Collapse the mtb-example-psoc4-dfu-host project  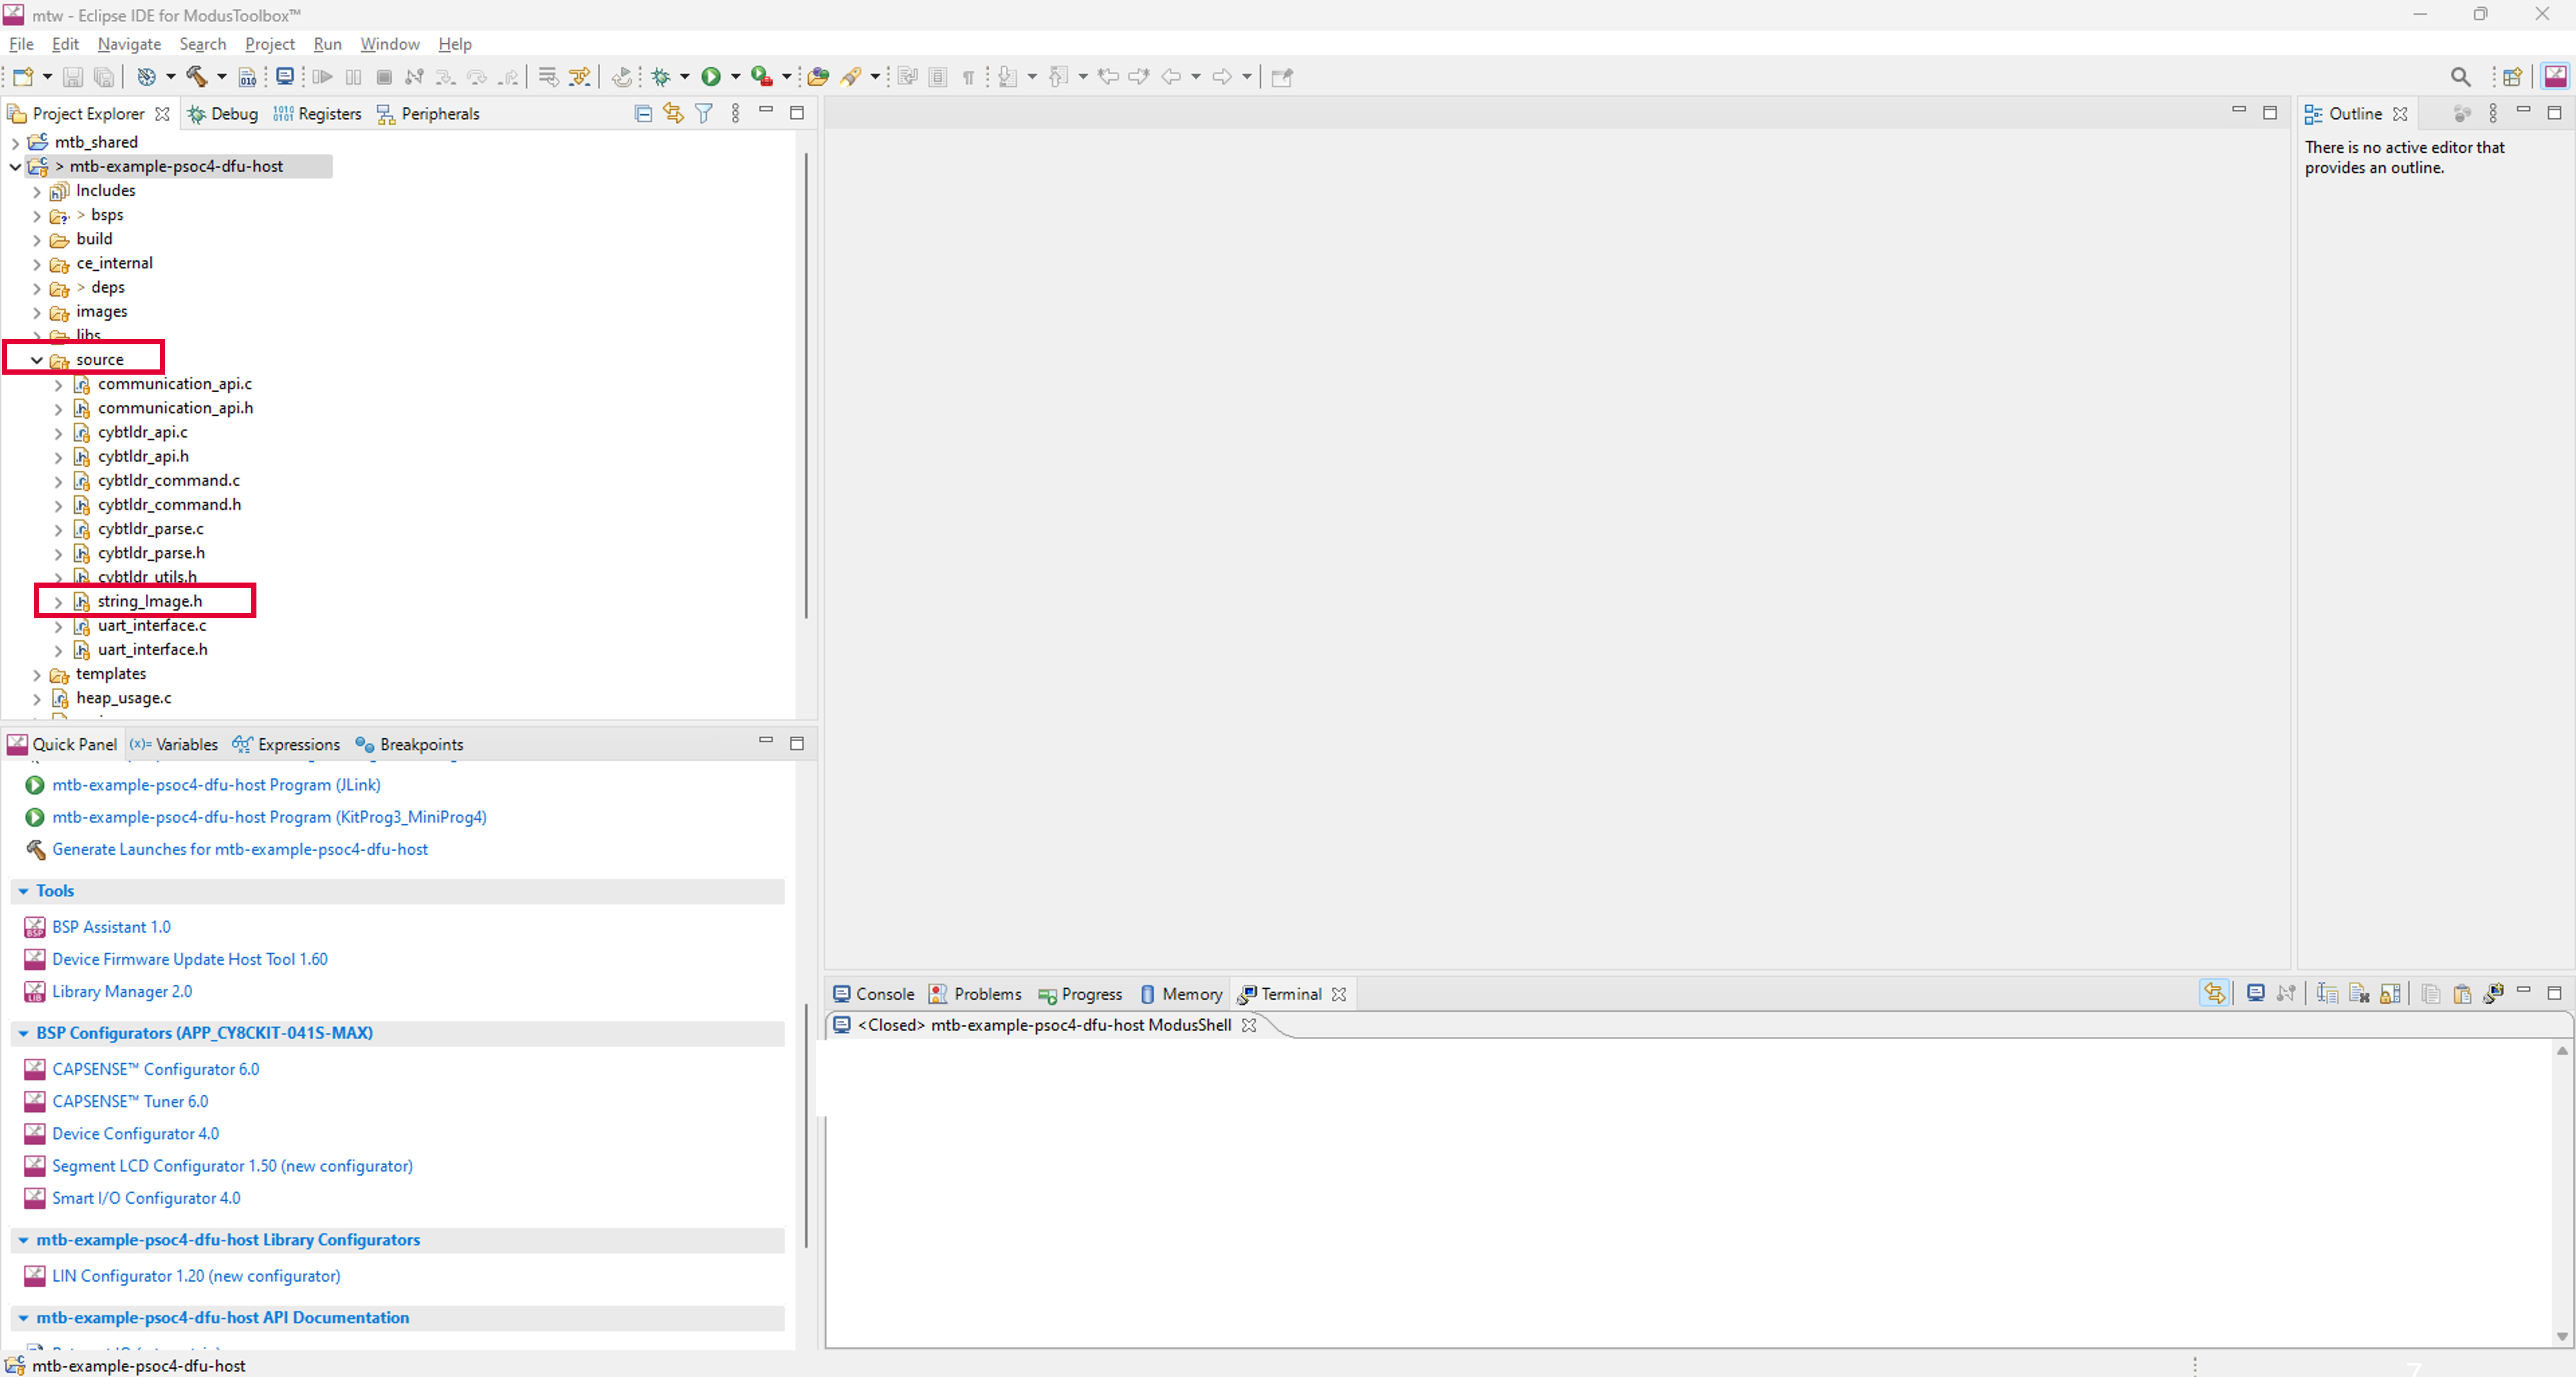coord(15,167)
